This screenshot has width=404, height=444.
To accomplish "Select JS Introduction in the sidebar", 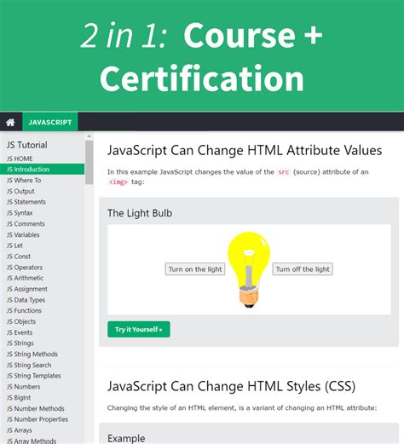I will [x=42, y=170].
